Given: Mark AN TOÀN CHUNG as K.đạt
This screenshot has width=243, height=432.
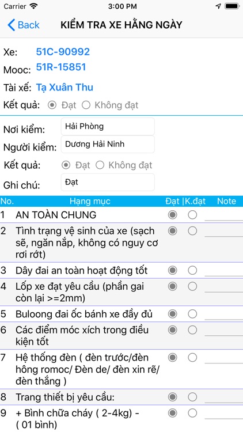Looking at the screenshot, I should [192, 215].
